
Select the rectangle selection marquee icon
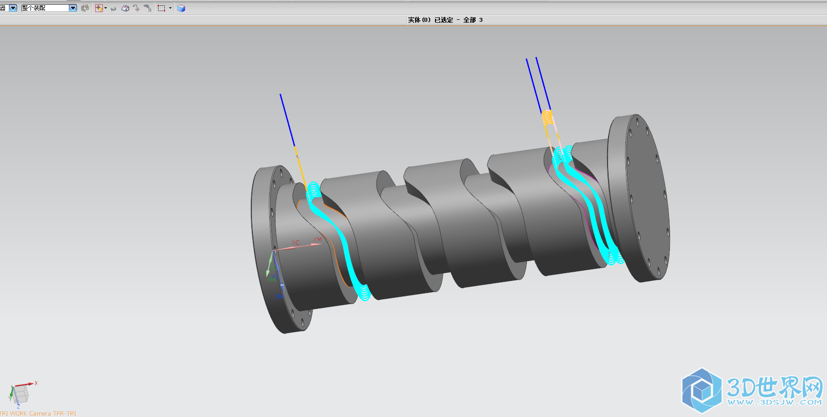(161, 8)
